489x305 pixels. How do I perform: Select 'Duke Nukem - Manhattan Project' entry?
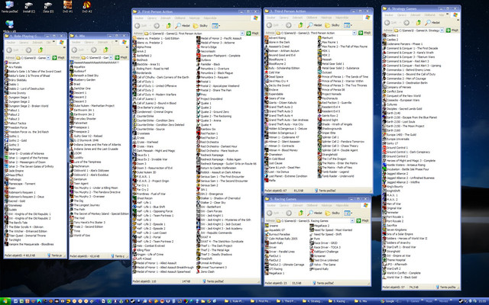[94, 105]
